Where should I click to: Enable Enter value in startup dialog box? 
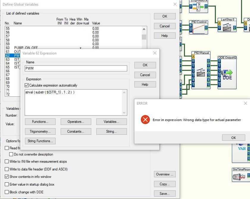coord(7,184)
